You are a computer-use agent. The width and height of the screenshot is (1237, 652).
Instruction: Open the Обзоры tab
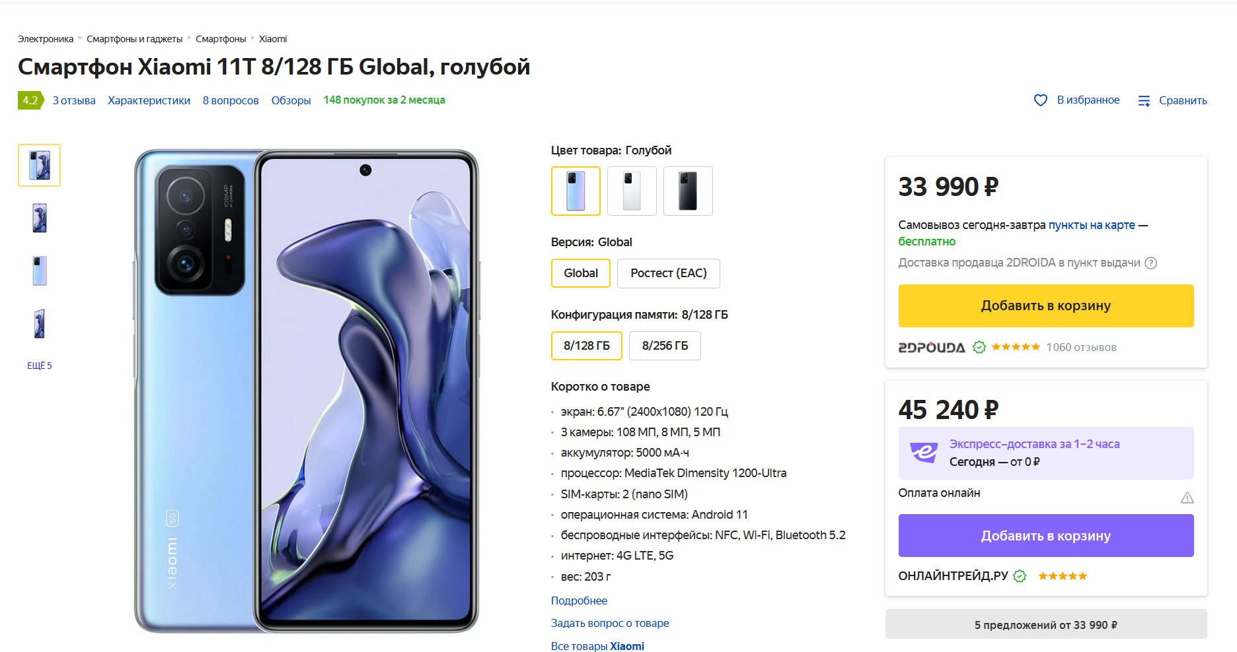click(291, 100)
